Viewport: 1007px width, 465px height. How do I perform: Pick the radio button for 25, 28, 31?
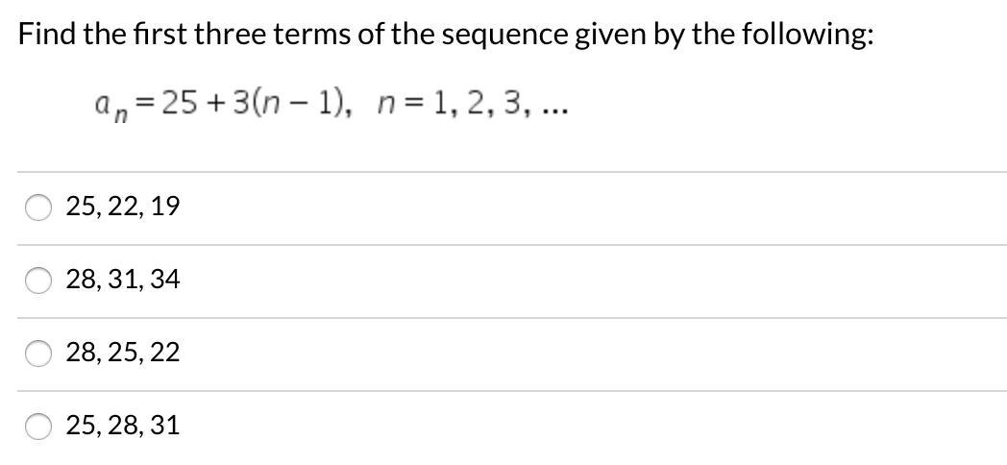click(38, 427)
